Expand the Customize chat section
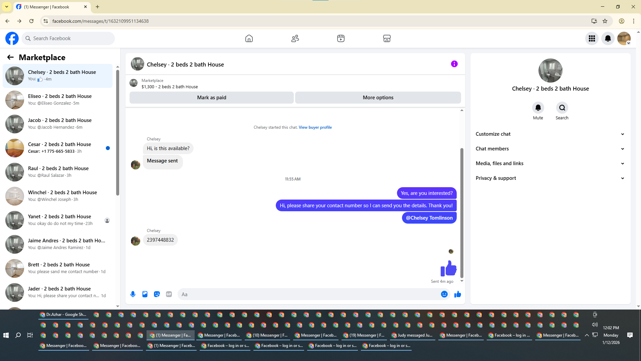 (x=550, y=134)
